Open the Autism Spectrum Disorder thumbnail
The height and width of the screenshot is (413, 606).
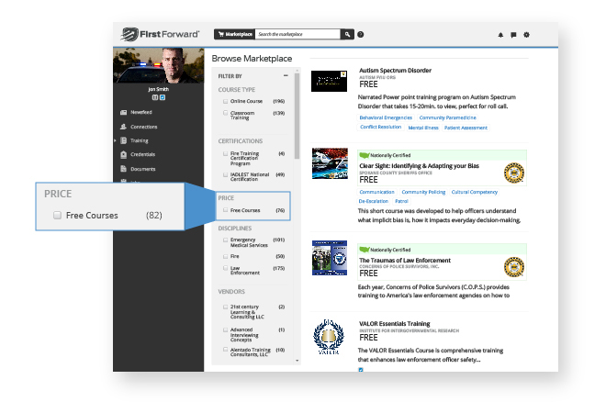click(329, 81)
